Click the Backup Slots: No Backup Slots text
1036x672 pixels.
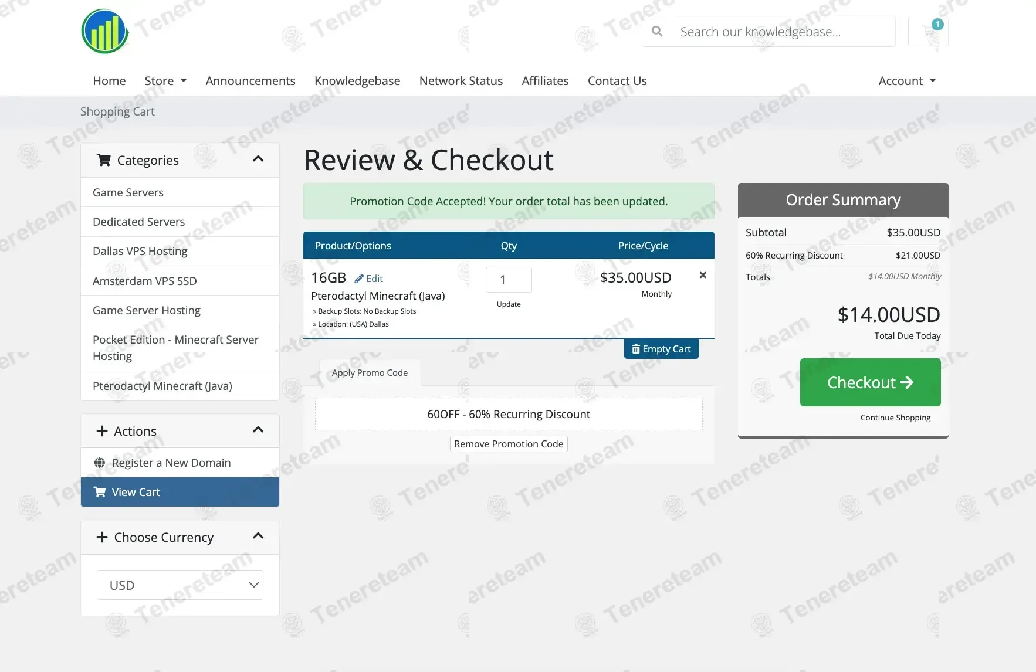tap(364, 311)
